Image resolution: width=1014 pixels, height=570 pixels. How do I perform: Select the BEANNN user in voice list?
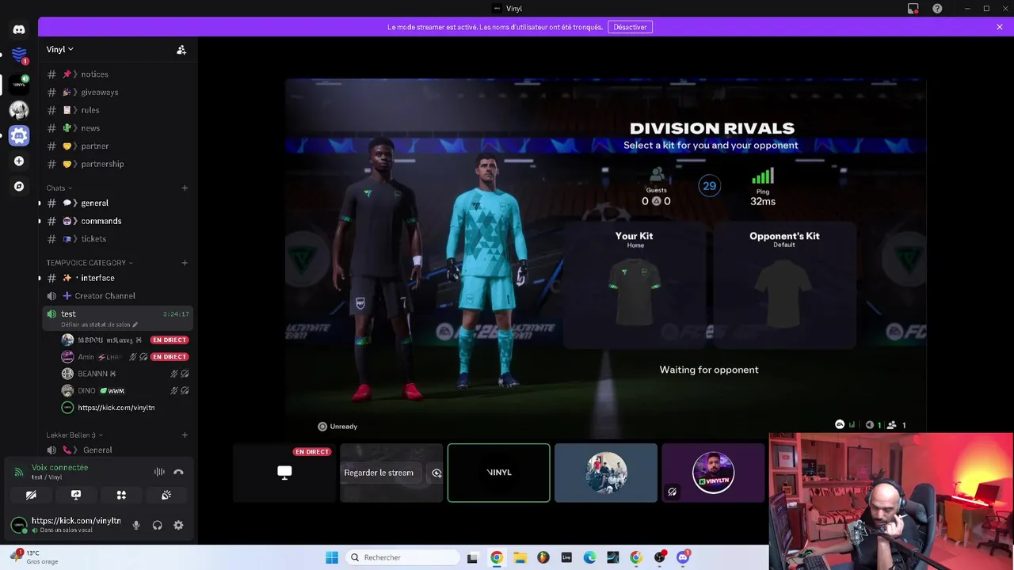click(125, 374)
